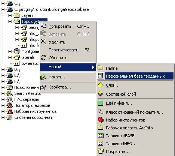This screenshot has width=175, height=156.
Task: Select Search Results in the tree
Action: point(28,93)
